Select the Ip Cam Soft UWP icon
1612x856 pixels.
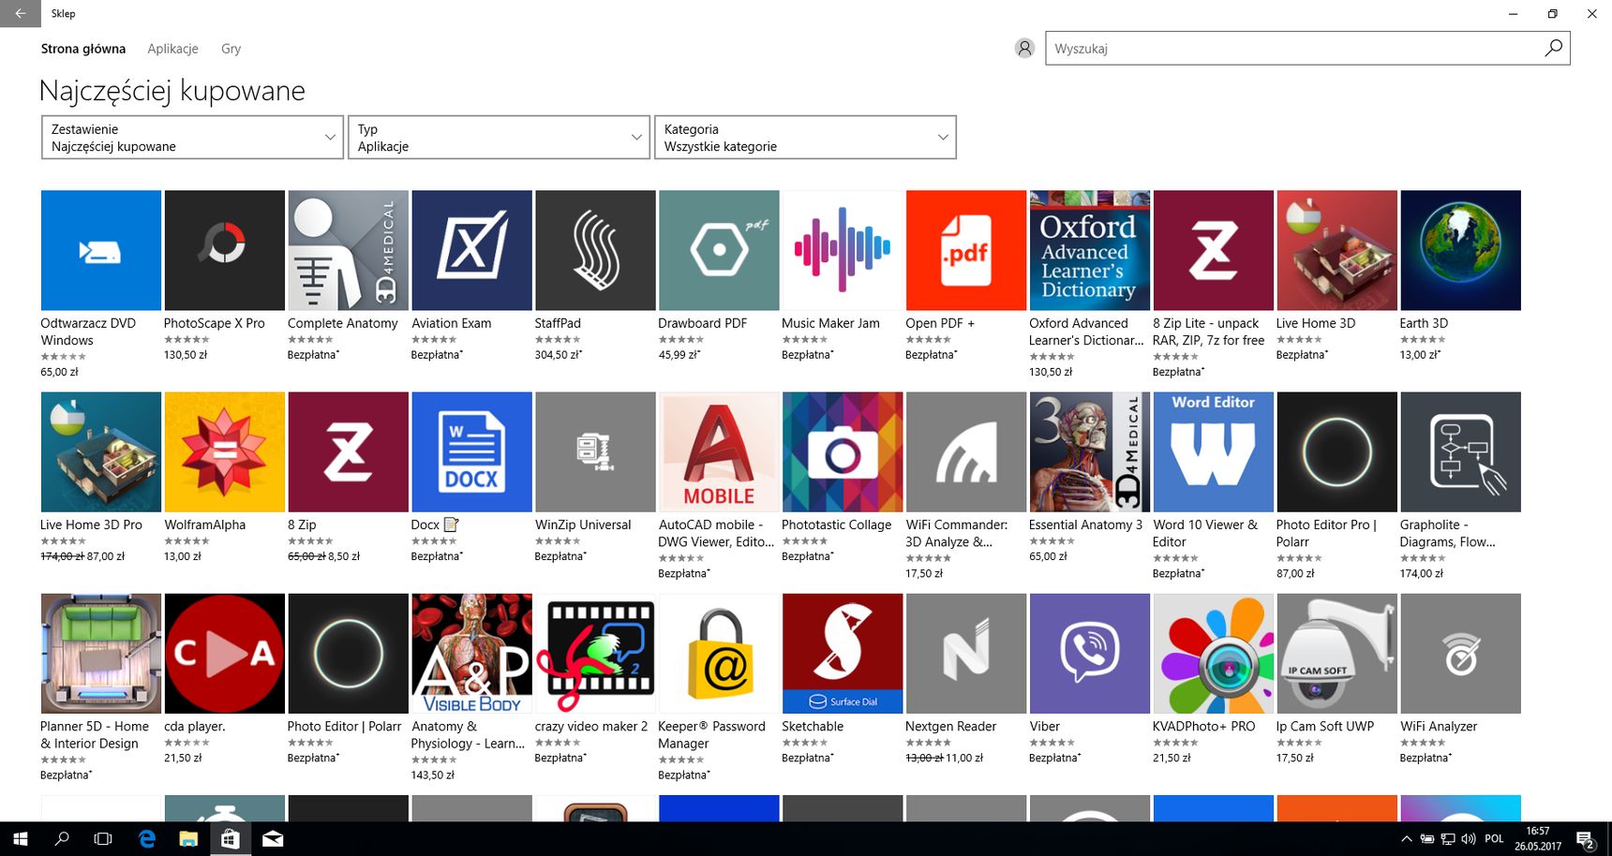pyautogui.click(x=1337, y=653)
